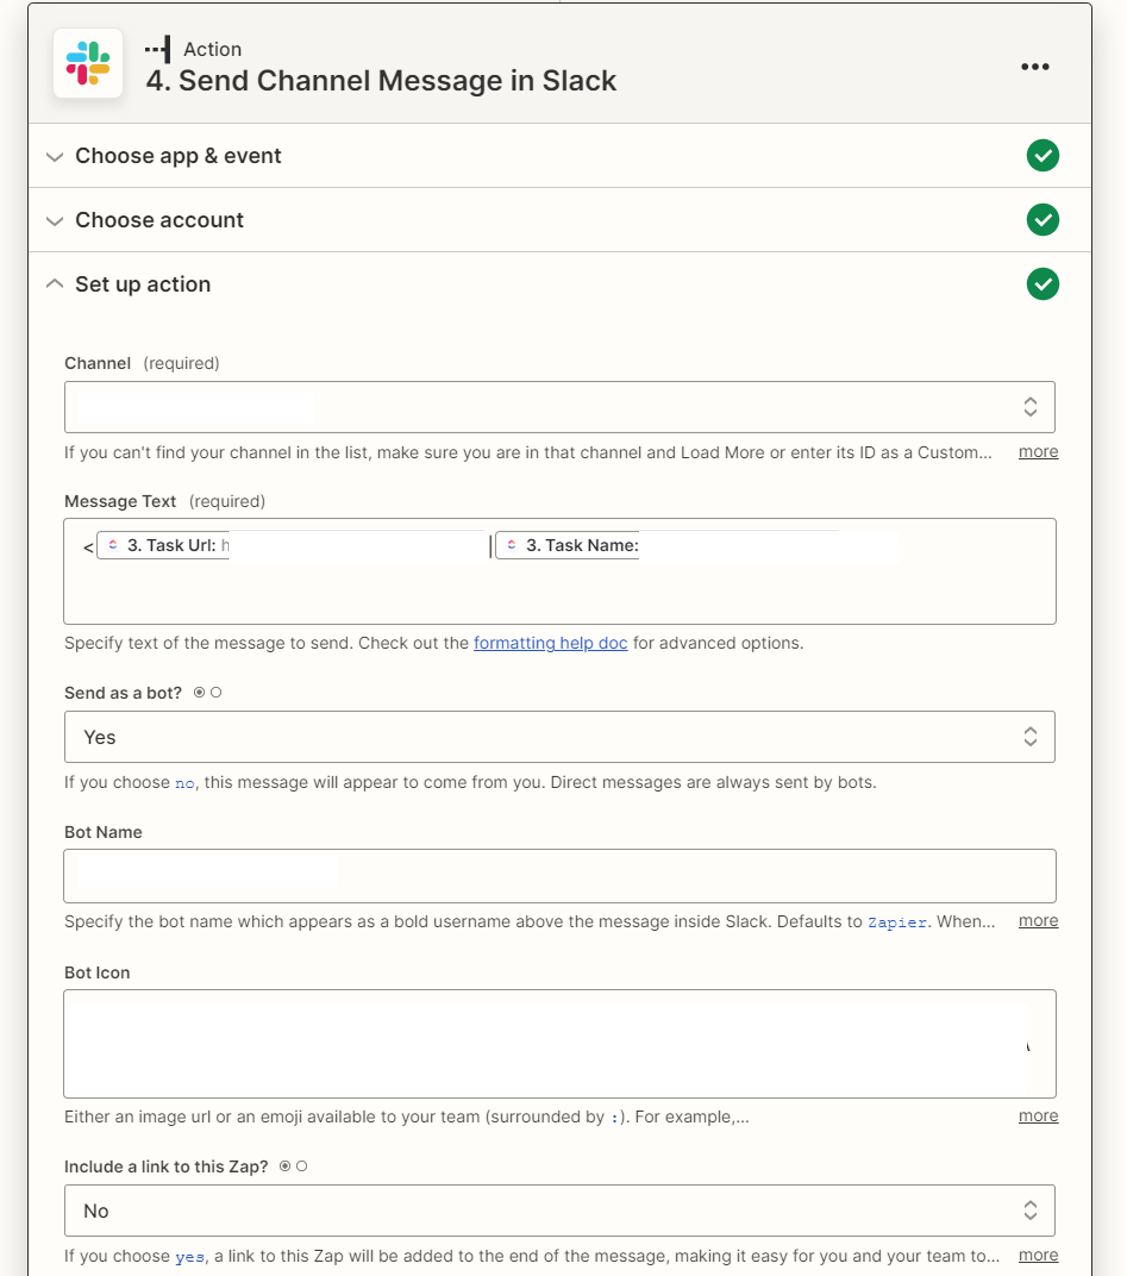Viewport: 1127px width, 1276px height.
Task: Click the Slack app logo icon
Action: (x=88, y=63)
